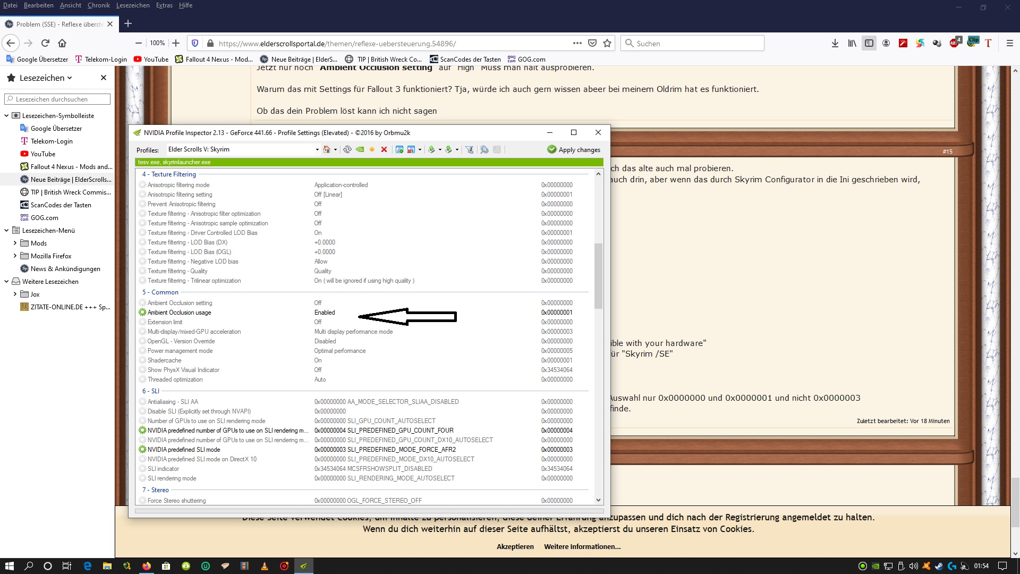1020x574 pixels.
Task: Toggle gear for predefined number of GPUs FOUR
Action: tap(142, 430)
